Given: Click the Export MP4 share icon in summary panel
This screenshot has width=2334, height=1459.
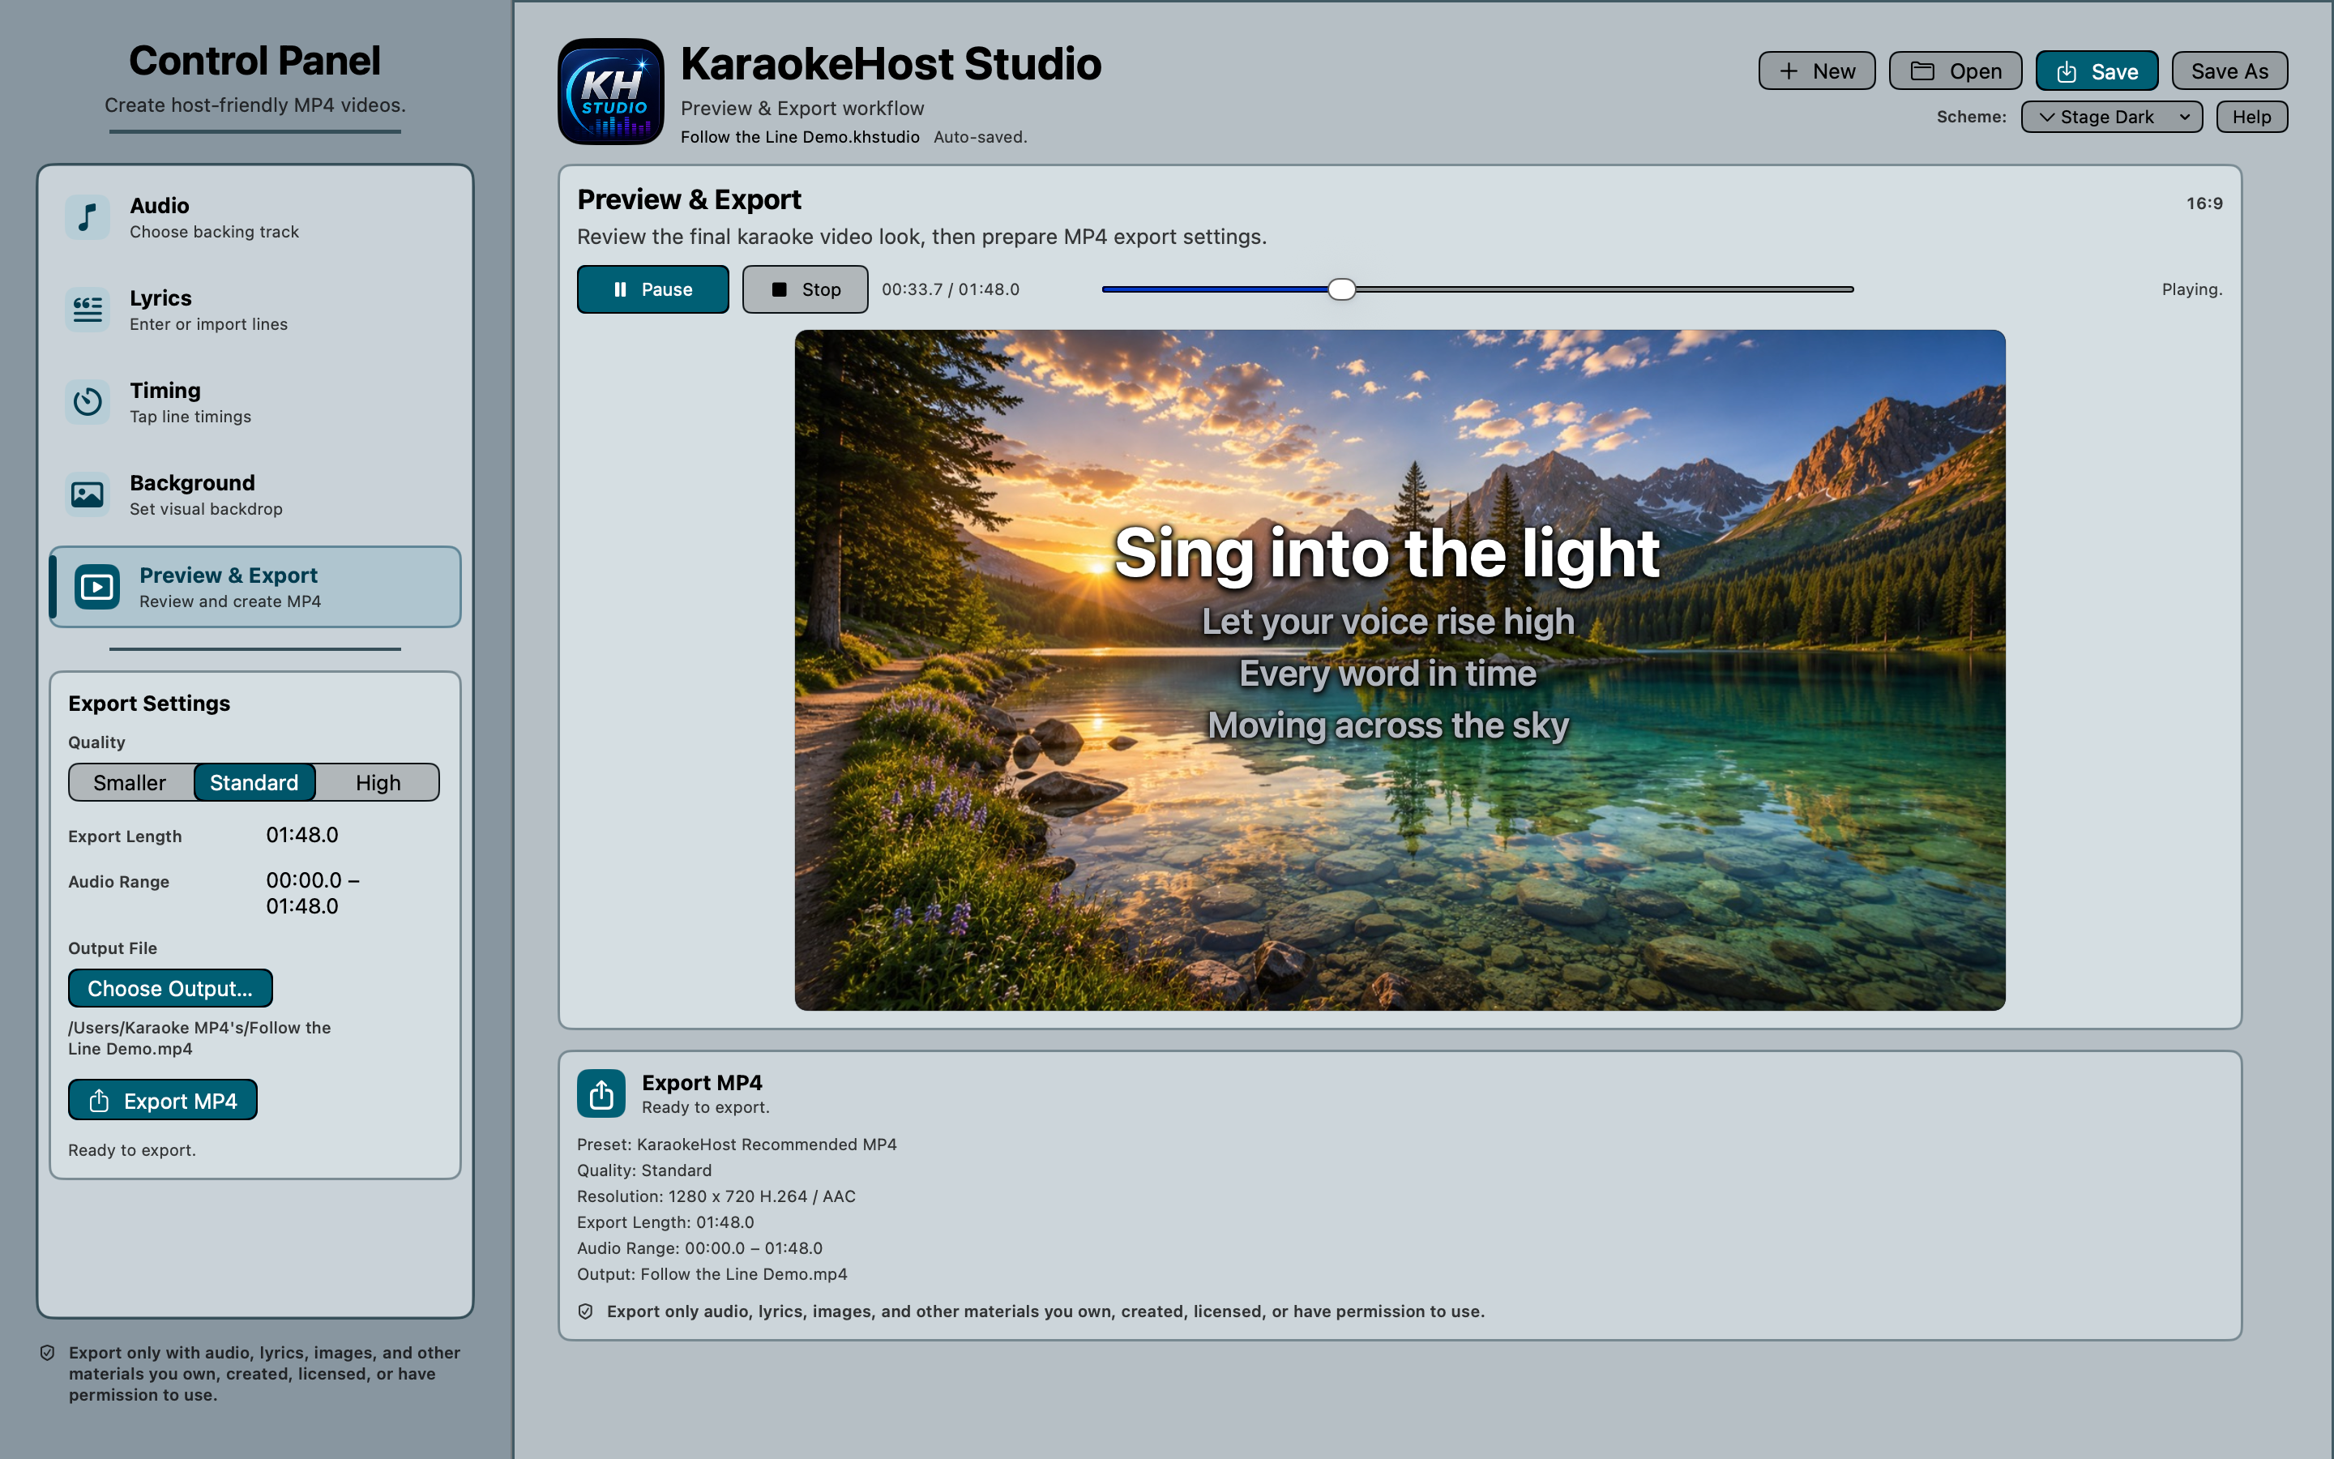Looking at the screenshot, I should [x=601, y=1093].
